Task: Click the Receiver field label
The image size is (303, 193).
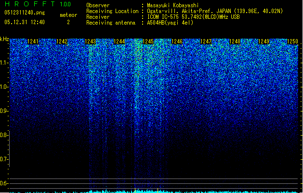Action: click(98, 17)
